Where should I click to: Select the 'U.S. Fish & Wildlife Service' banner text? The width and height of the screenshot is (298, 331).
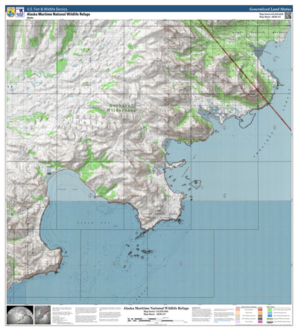point(47,9)
